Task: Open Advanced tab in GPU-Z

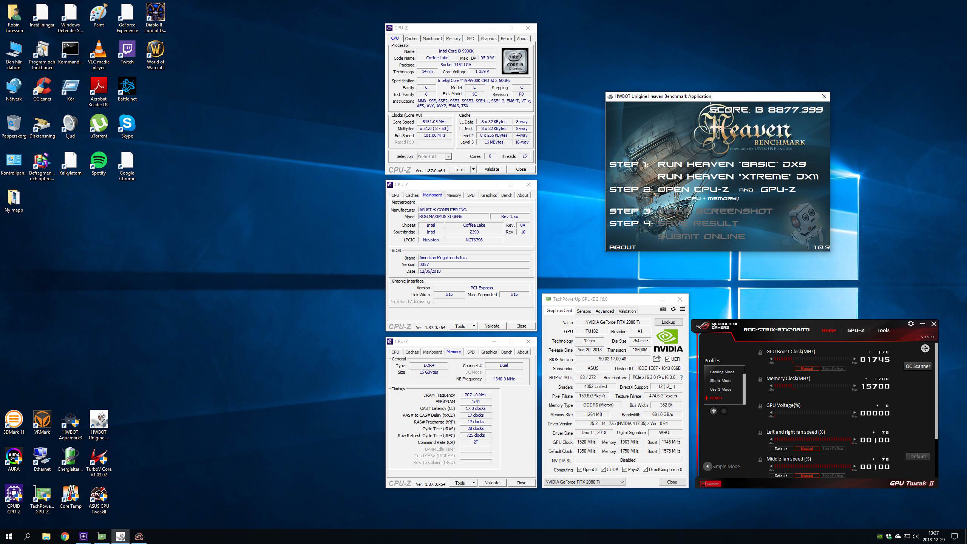Action: coord(604,311)
